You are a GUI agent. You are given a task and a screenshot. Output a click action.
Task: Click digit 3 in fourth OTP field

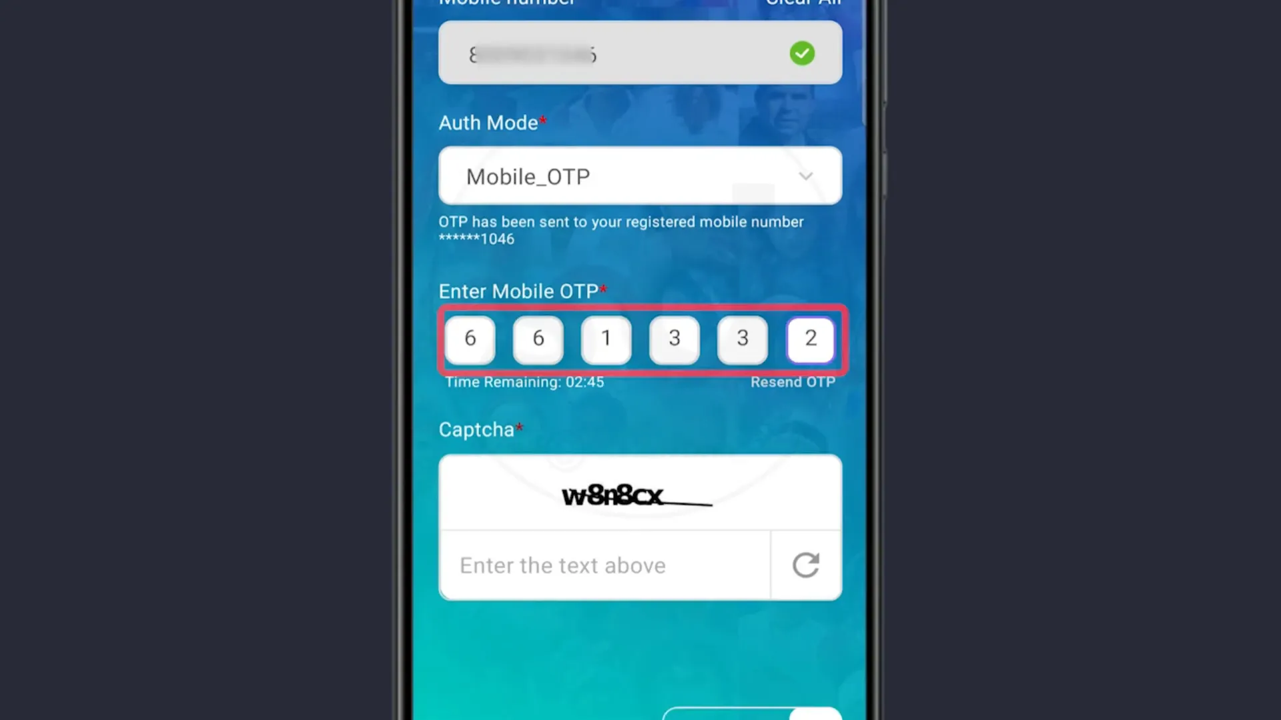pos(674,339)
